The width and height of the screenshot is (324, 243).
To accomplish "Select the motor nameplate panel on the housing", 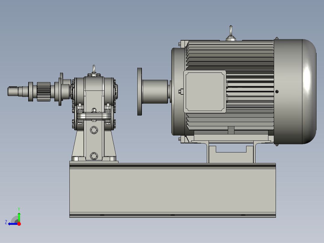I will pos(205,91).
